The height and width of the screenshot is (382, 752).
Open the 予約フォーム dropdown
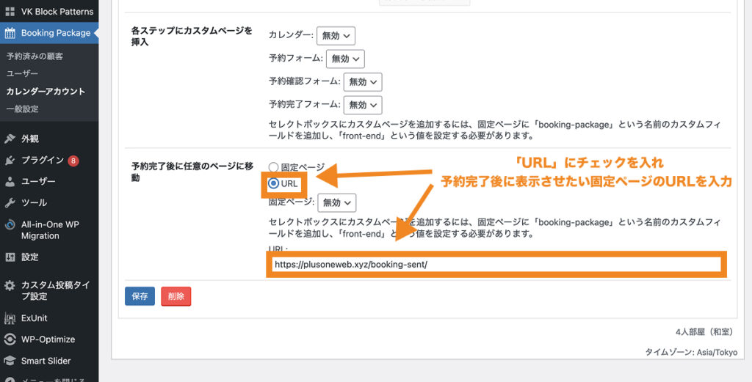pos(344,59)
